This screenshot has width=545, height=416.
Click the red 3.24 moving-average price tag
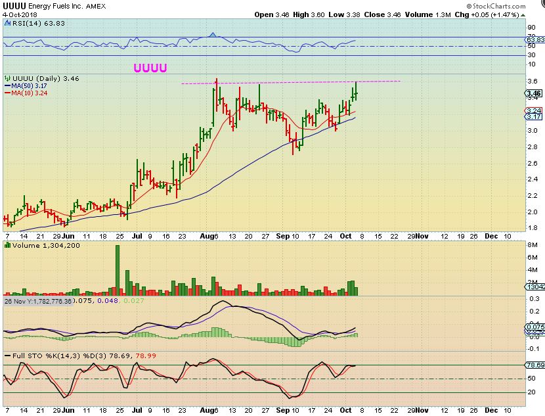[534, 110]
